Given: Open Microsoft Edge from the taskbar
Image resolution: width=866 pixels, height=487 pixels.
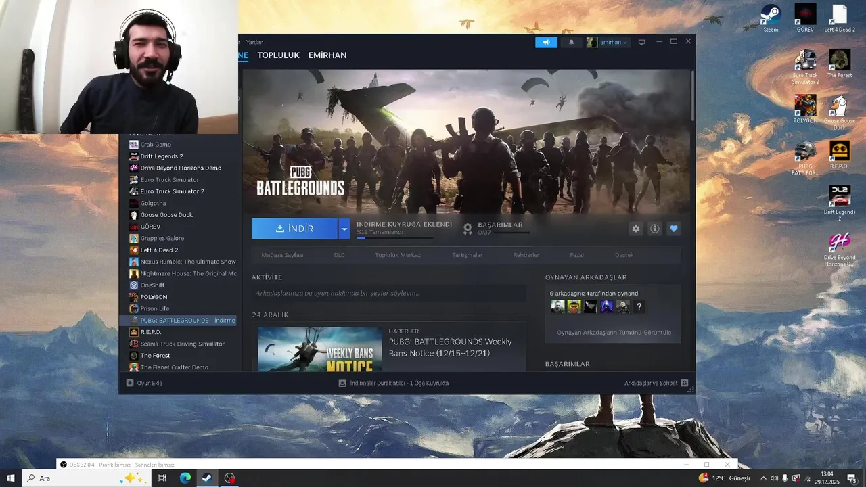Looking at the screenshot, I should tap(185, 478).
